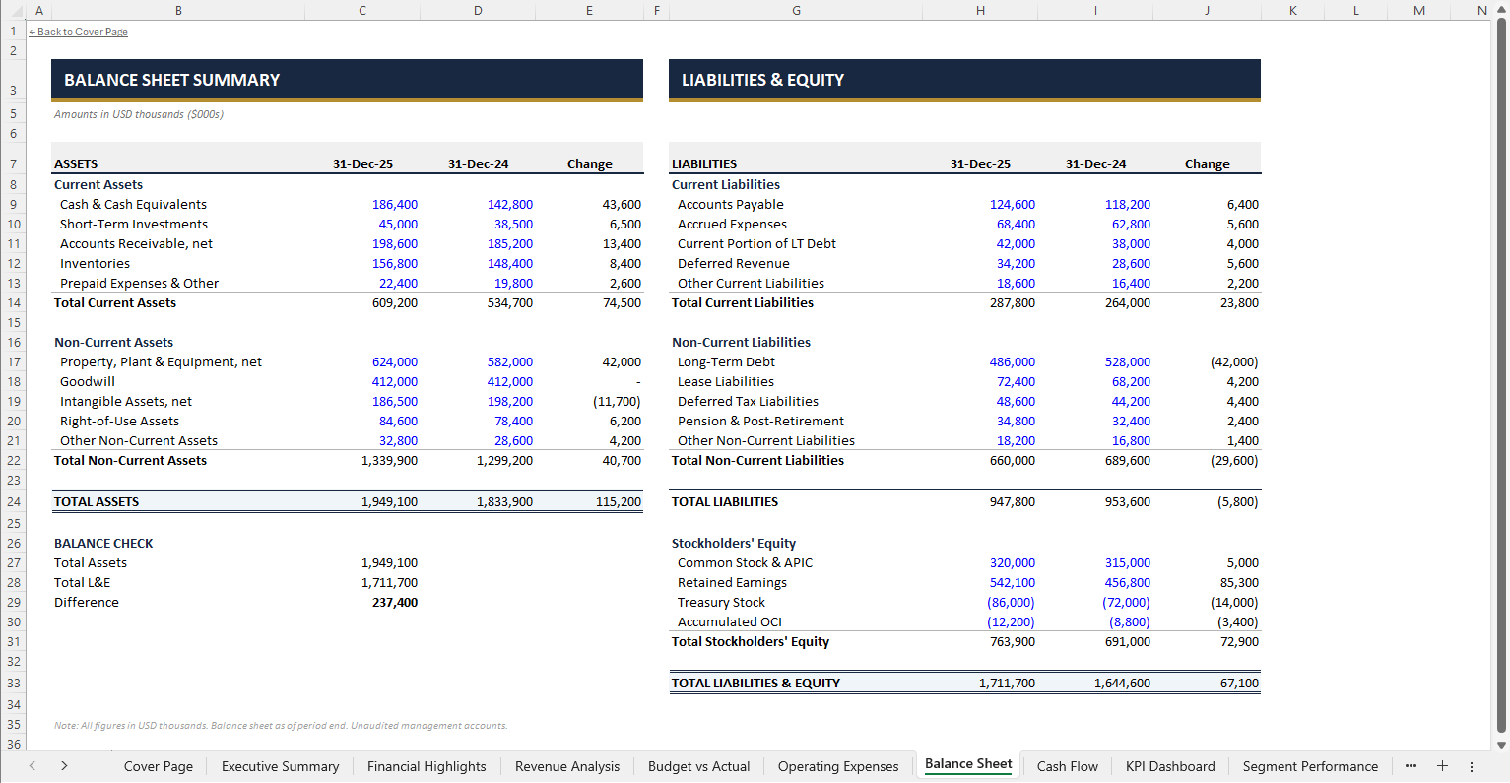This screenshot has height=783, width=1510.
Task: Click the next sheet navigation arrow
Action: pos(64,766)
